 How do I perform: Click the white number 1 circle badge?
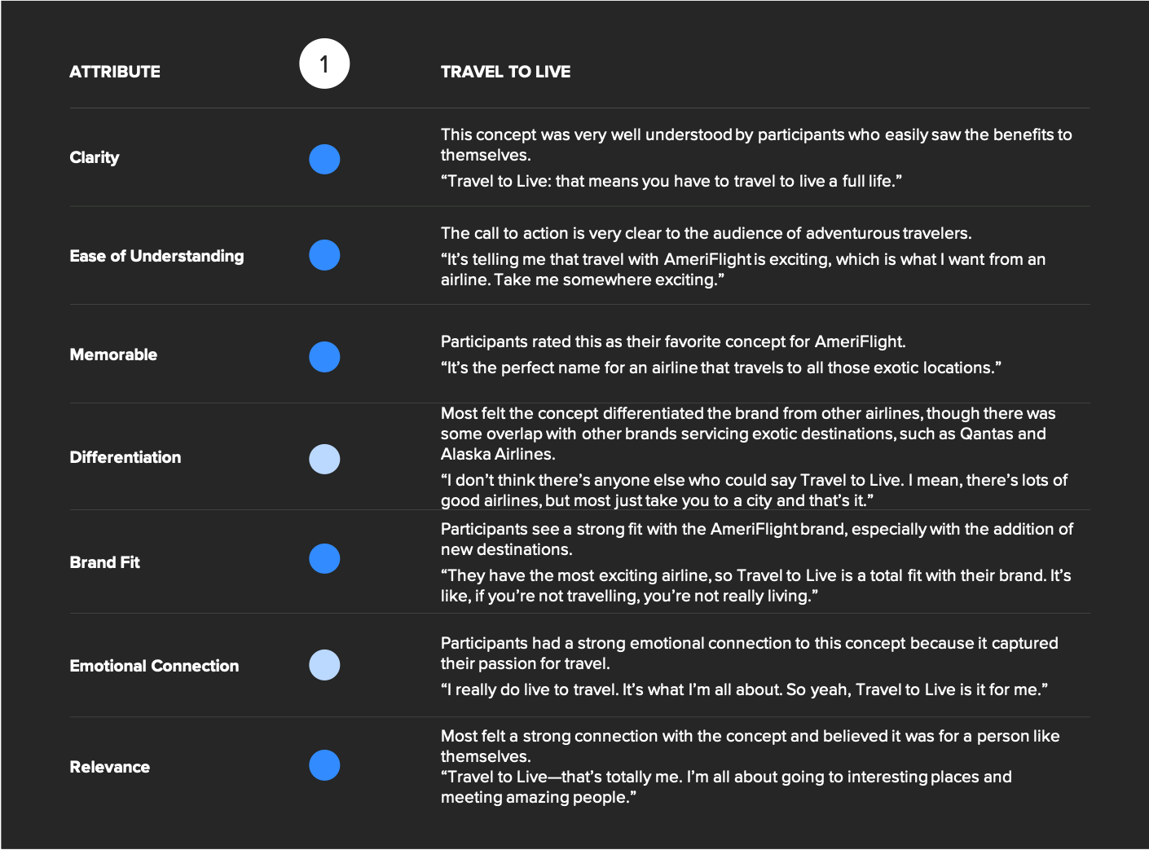click(x=324, y=64)
